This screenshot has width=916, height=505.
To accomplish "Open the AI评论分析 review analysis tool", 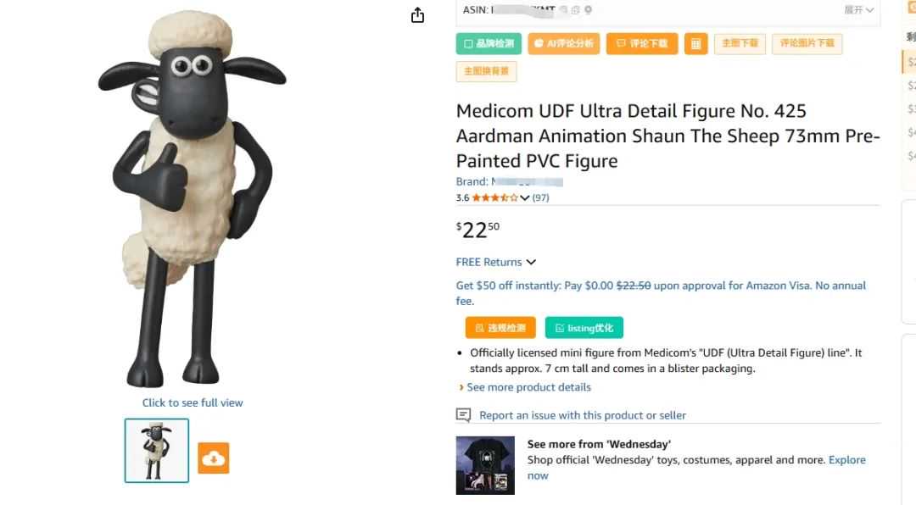I will coord(563,42).
